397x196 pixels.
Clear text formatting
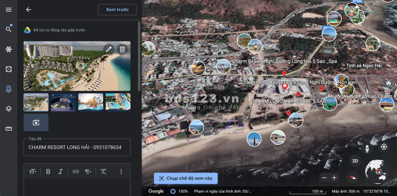coord(104,171)
